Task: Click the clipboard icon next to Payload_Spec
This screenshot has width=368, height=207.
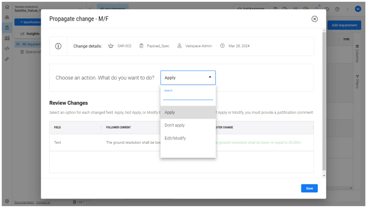Action: click(x=141, y=46)
